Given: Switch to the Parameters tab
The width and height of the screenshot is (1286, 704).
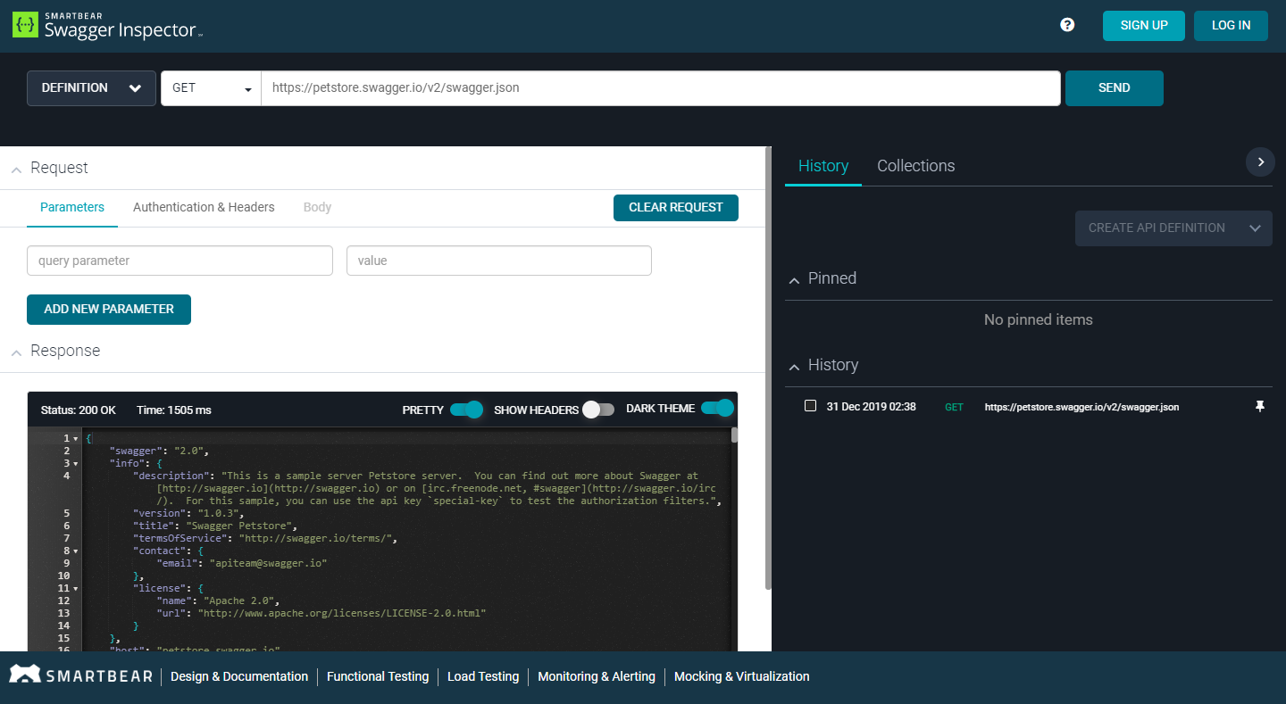Looking at the screenshot, I should coord(72,207).
